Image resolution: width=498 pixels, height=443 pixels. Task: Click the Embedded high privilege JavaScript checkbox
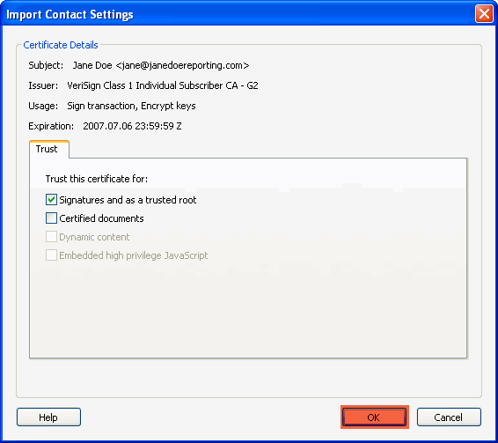51,255
